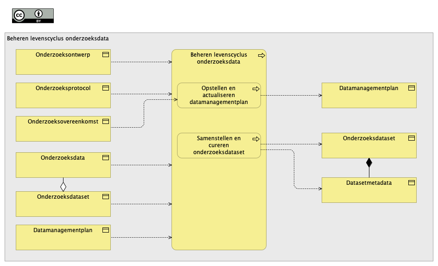
Task: Select the left-side Datamanagementplan label
Action: [63, 230]
